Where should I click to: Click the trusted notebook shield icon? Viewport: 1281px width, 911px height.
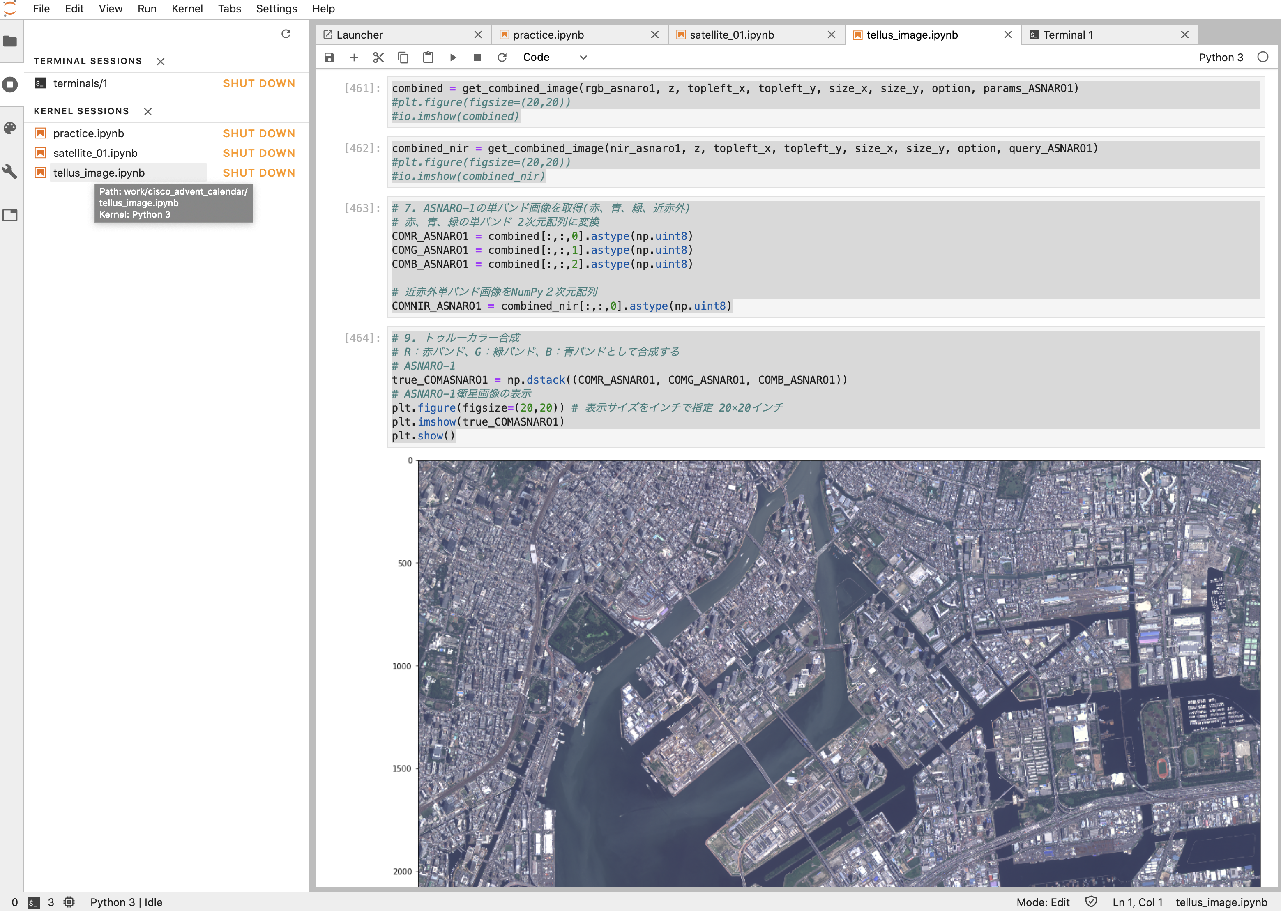[1091, 902]
